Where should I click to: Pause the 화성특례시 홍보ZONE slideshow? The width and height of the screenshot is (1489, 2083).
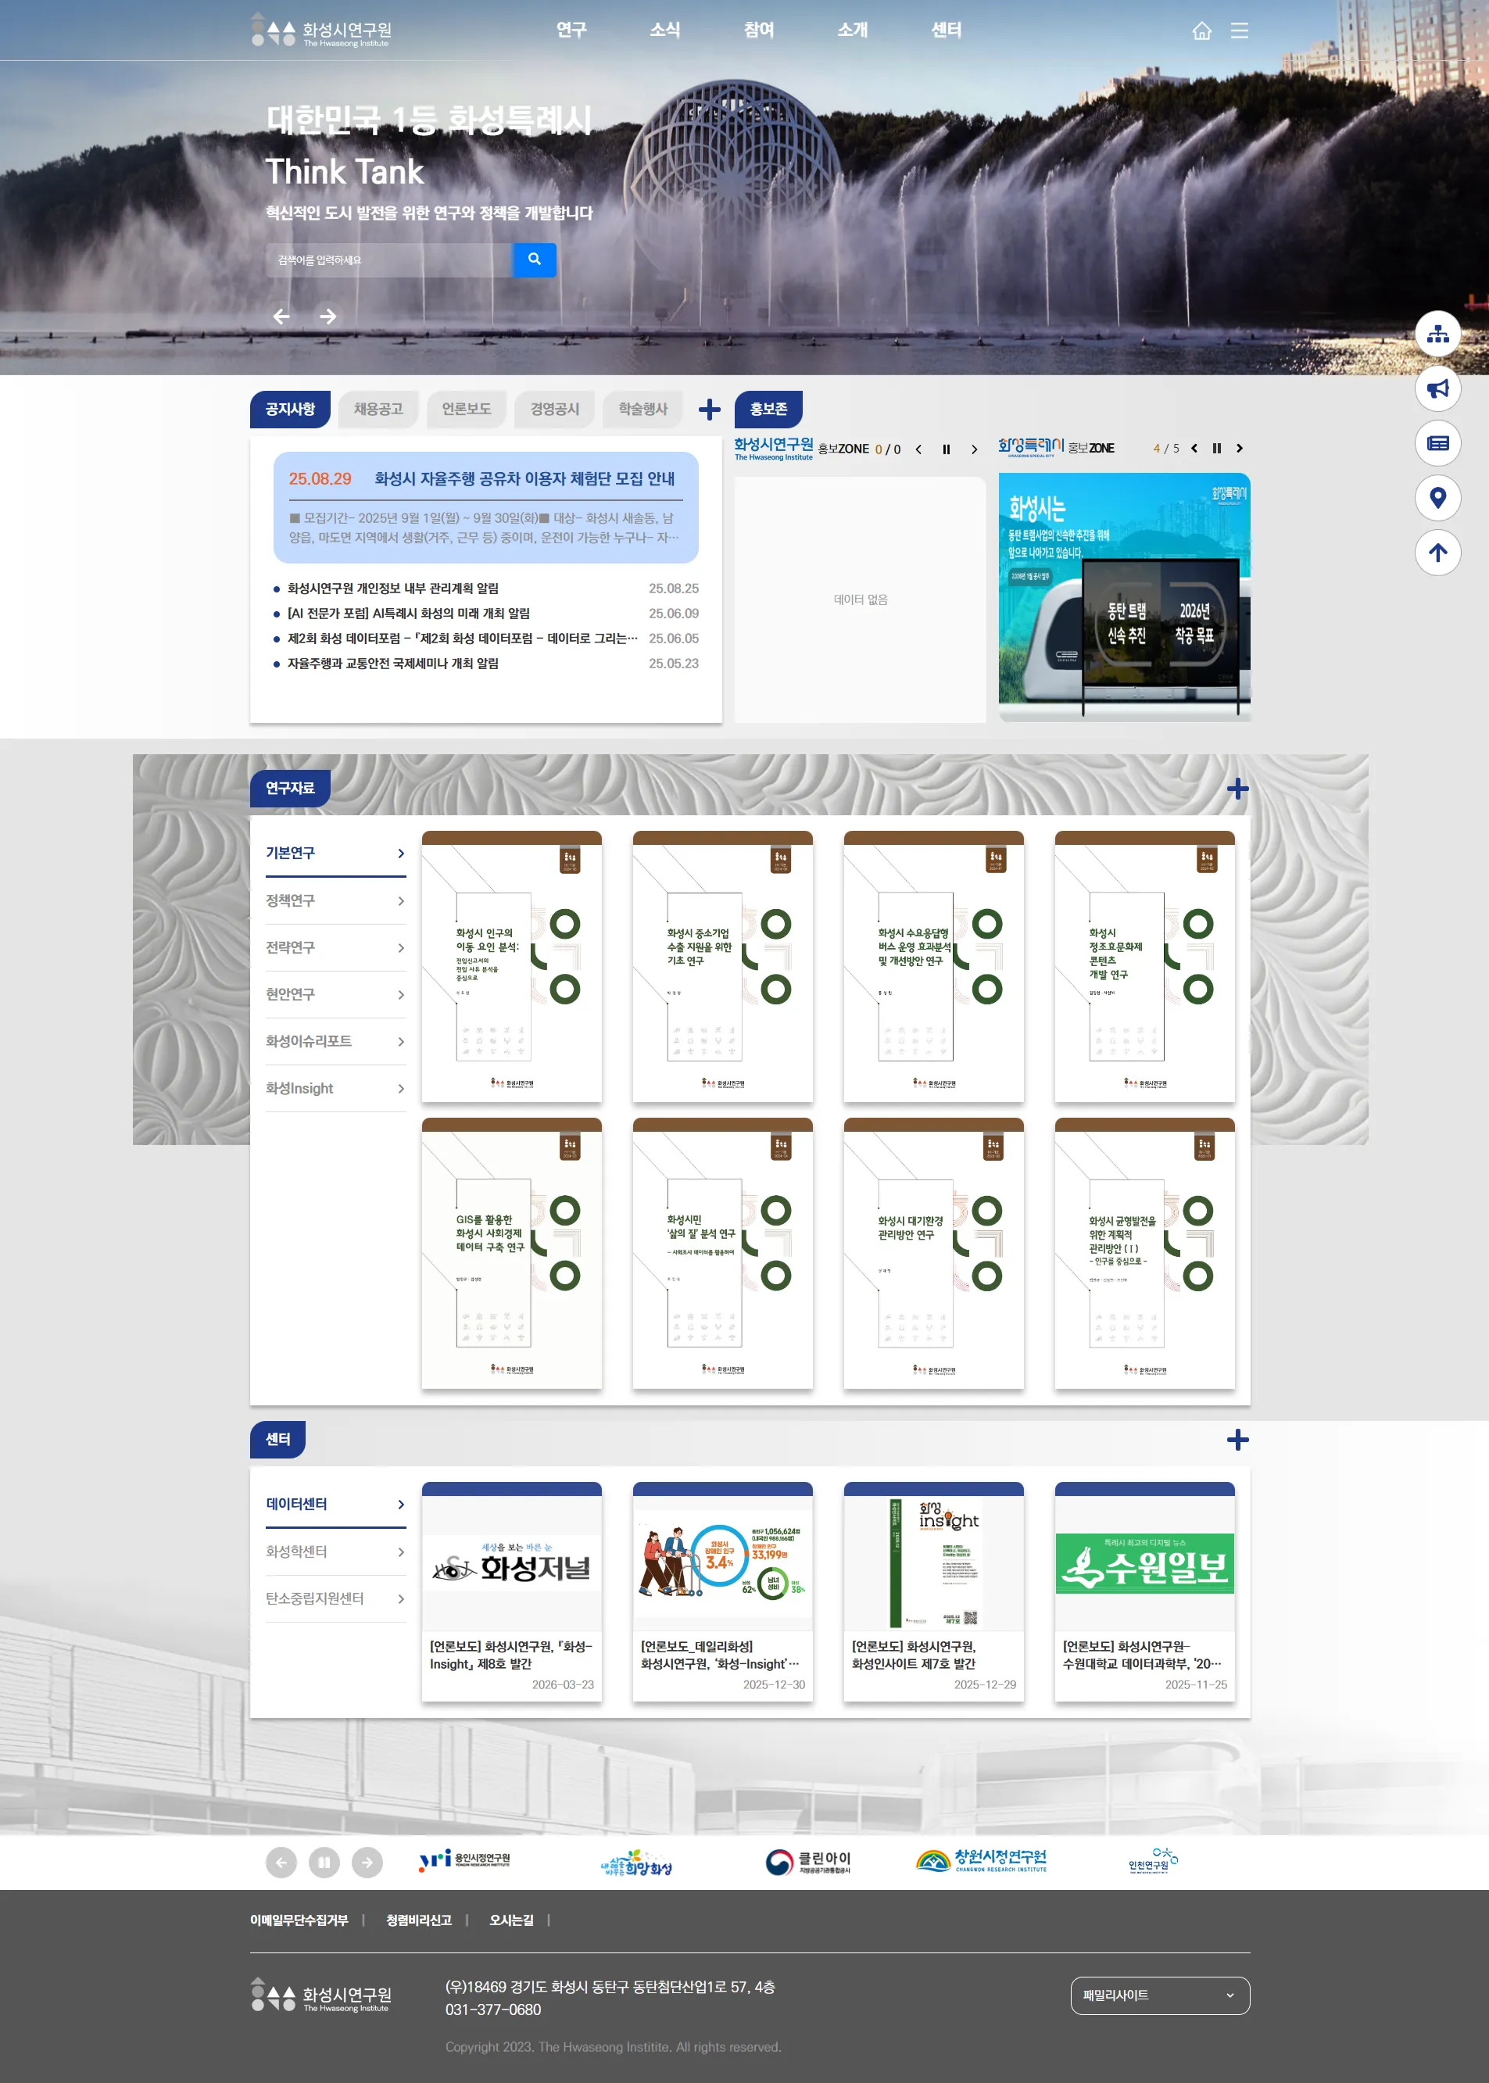point(1217,449)
